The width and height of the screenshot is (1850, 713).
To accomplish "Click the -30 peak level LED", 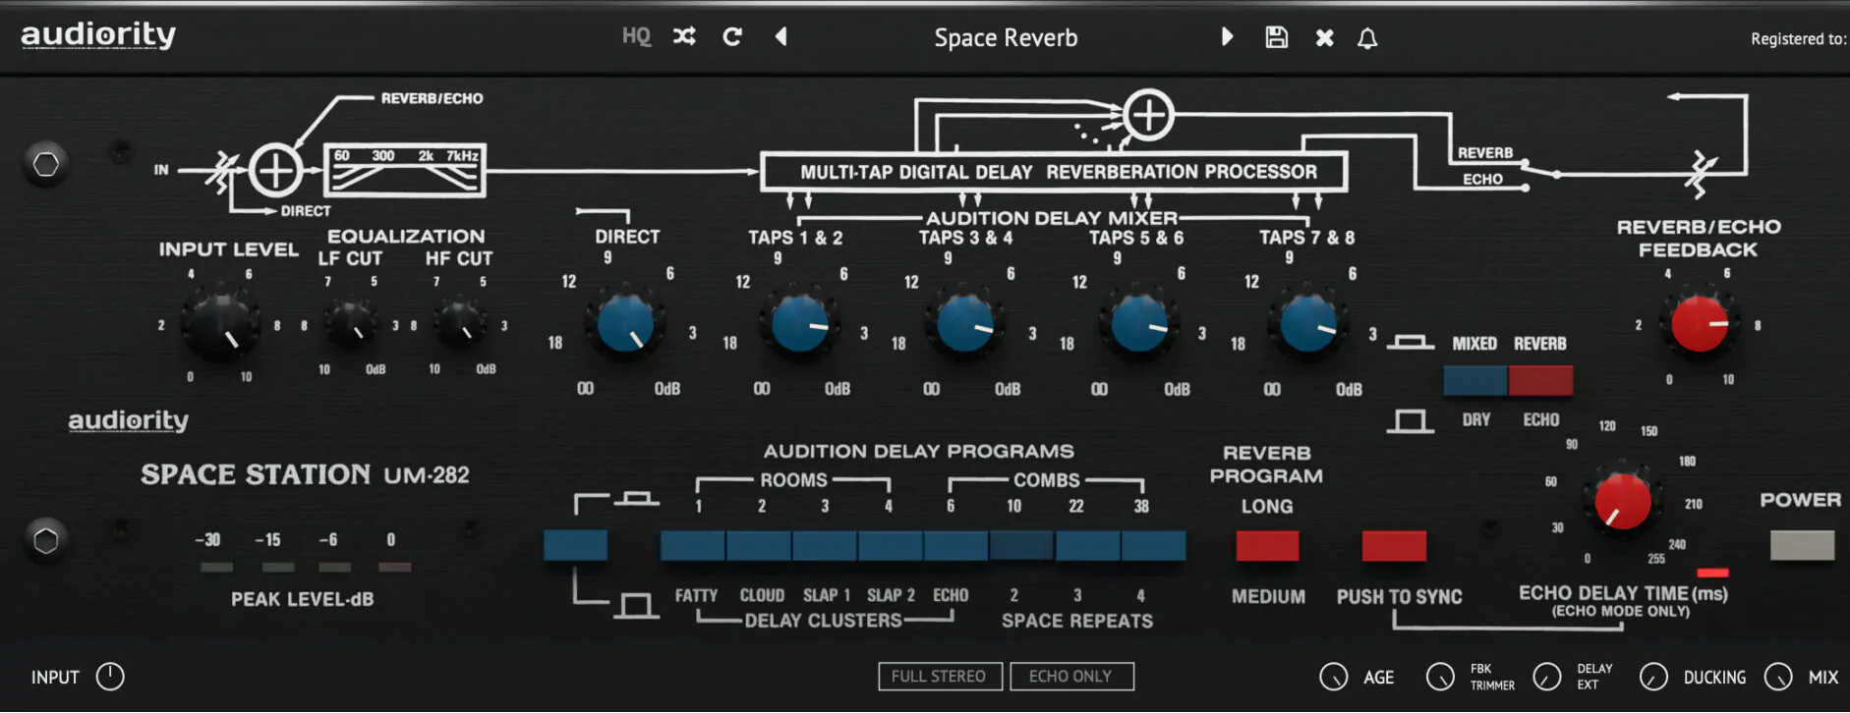I will pyautogui.click(x=216, y=567).
